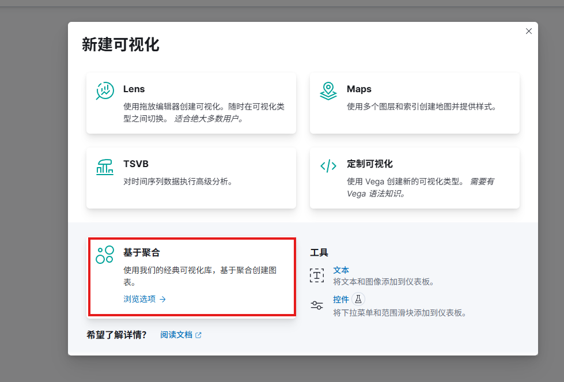
Task: Open the 基于聚合 title option
Action: [x=141, y=252]
